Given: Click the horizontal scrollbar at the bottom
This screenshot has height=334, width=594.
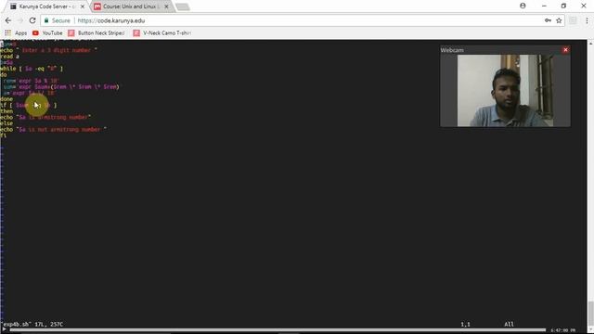Looking at the screenshot, I should coord(278,330).
